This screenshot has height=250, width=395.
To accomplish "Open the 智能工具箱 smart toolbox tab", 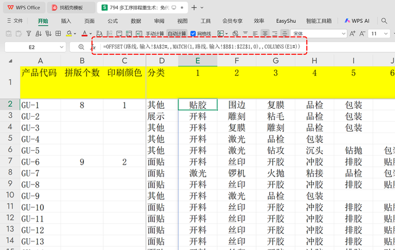I will [318, 21].
